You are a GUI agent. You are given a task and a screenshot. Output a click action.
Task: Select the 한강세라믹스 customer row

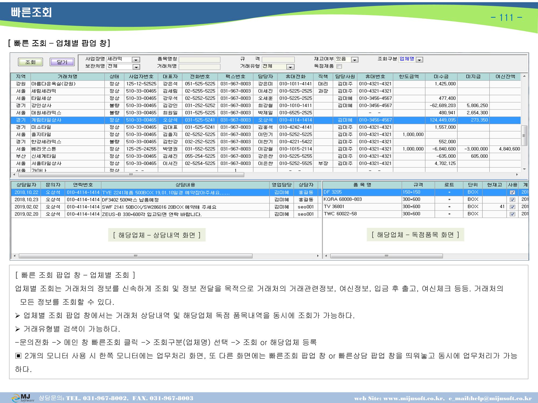pos(266,142)
